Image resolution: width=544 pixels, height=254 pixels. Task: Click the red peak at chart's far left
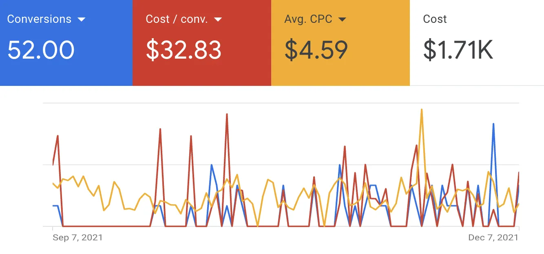[58, 136]
